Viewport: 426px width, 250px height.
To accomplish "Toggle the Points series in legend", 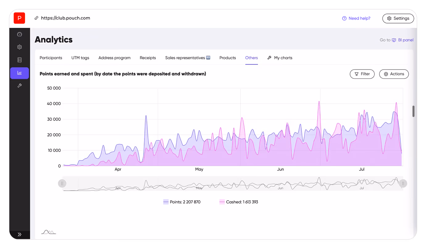I will 182,202.
